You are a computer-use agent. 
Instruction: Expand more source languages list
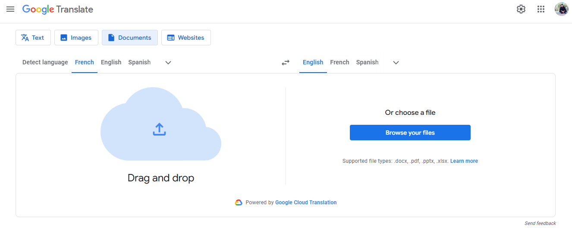click(168, 63)
